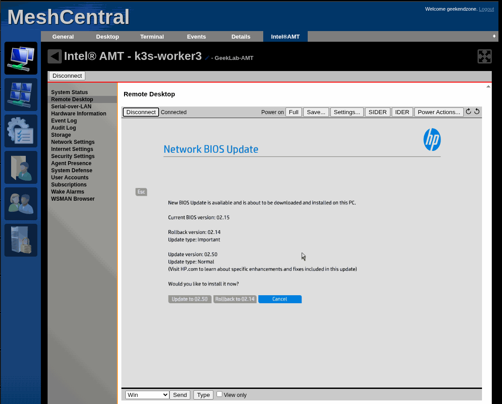
Task: Open the My Server padlock icon
Action: pos(21,240)
